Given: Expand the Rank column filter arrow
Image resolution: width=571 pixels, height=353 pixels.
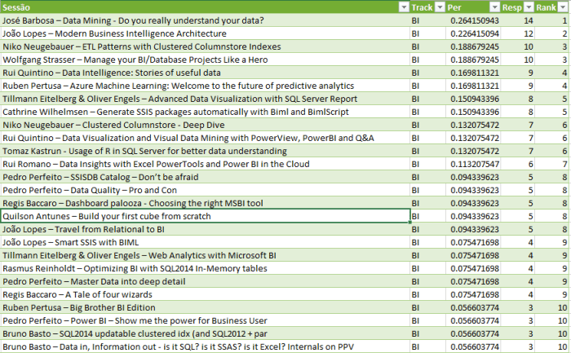Looking at the screenshot, I should pos(563,7).
